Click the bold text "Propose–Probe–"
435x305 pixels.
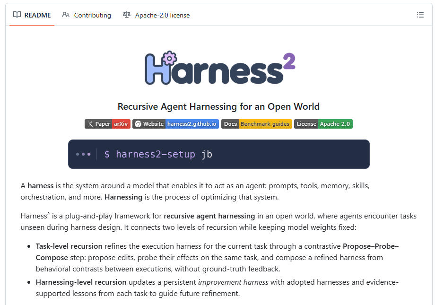(x=371, y=246)
